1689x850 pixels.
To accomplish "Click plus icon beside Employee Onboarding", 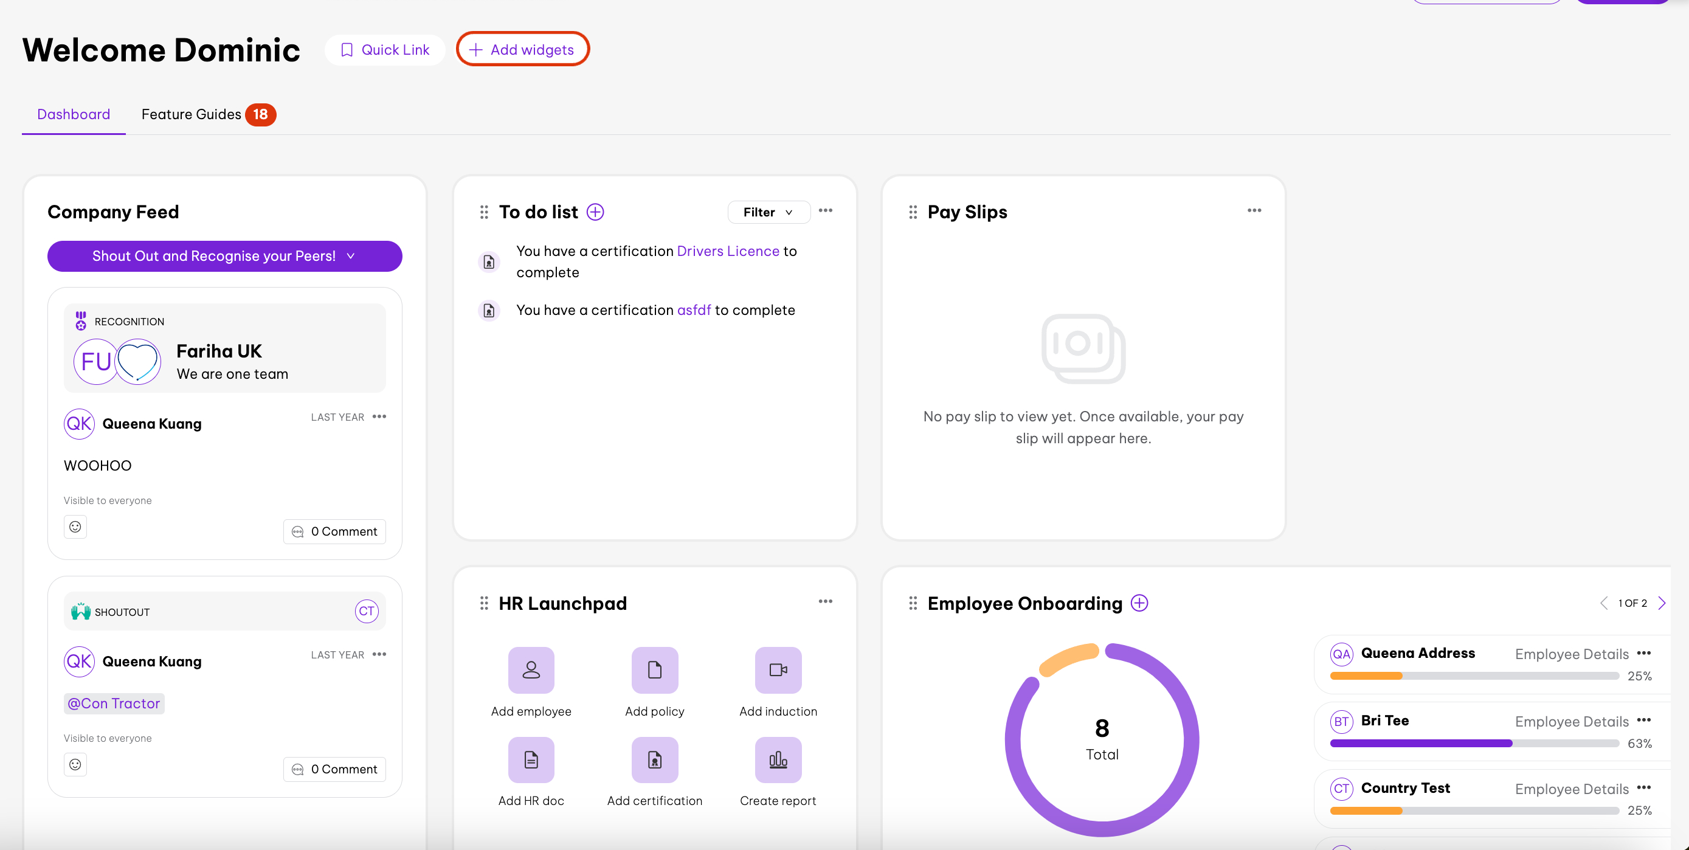I will (x=1139, y=603).
